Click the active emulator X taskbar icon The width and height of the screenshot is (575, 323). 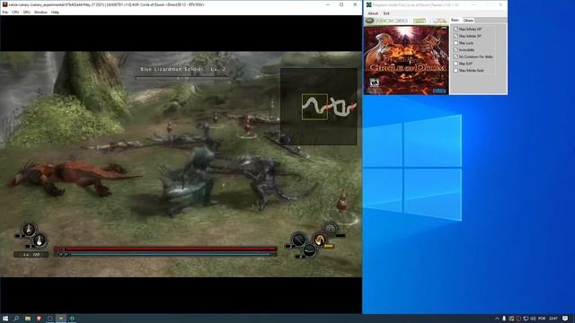tap(61, 319)
